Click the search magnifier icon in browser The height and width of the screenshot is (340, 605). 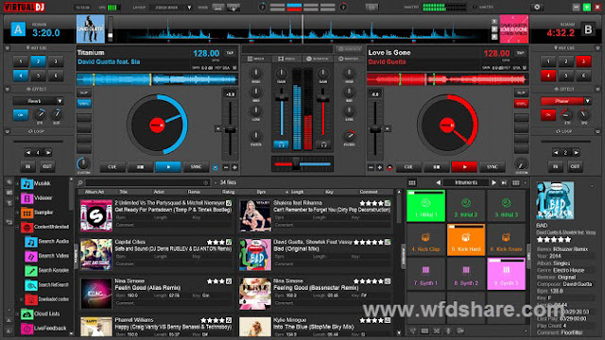click(80, 182)
